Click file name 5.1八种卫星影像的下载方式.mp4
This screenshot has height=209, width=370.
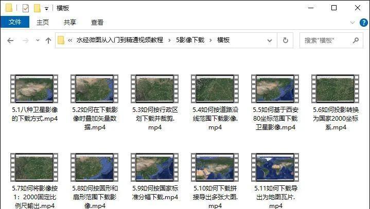[34, 114]
